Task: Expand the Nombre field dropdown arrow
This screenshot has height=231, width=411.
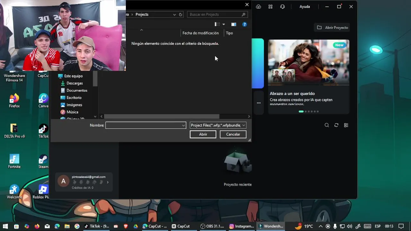Action: (183, 125)
